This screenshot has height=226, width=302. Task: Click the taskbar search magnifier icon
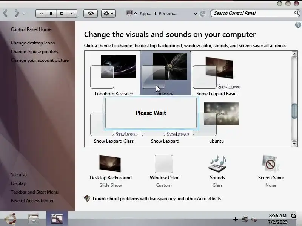pos(294,216)
